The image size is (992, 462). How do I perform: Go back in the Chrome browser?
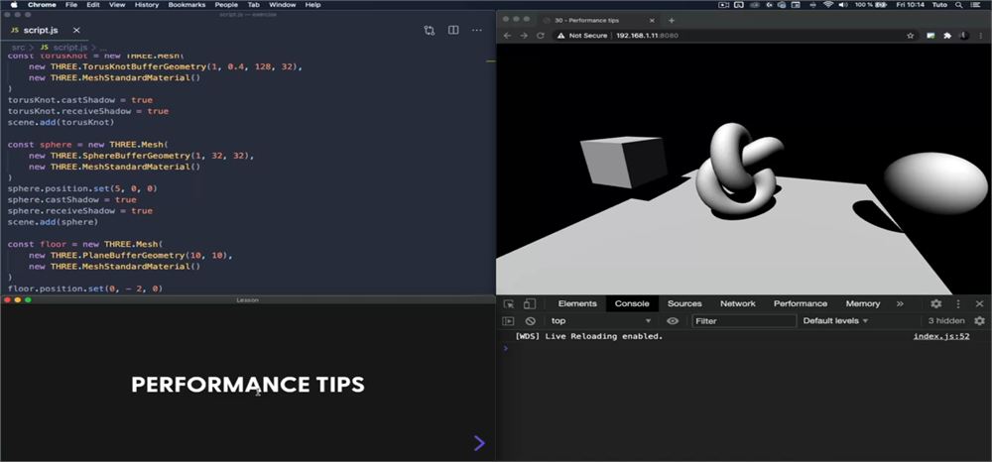507,36
